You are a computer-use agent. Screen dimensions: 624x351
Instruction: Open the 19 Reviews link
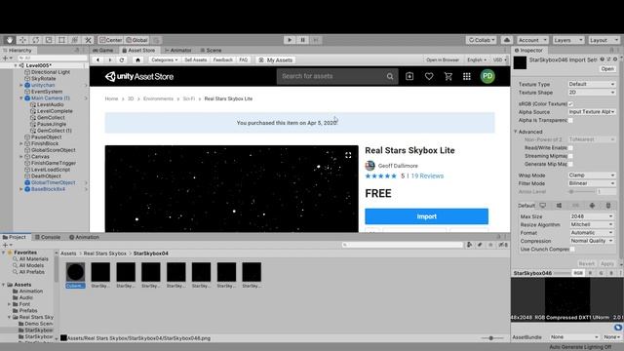(x=427, y=175)
